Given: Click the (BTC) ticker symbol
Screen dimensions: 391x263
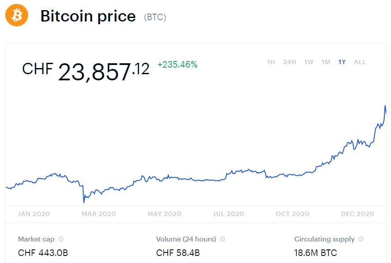Looking at the screenshot, I should click(155, 18).
